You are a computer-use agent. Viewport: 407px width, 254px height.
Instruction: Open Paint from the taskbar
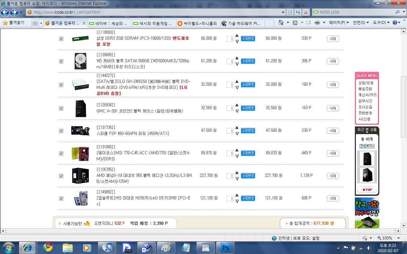click(166, 247)
